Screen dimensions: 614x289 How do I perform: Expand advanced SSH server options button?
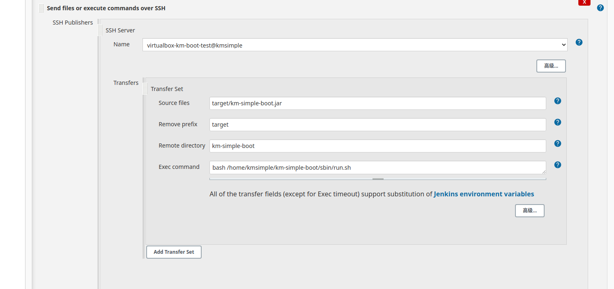pos(551,66)
